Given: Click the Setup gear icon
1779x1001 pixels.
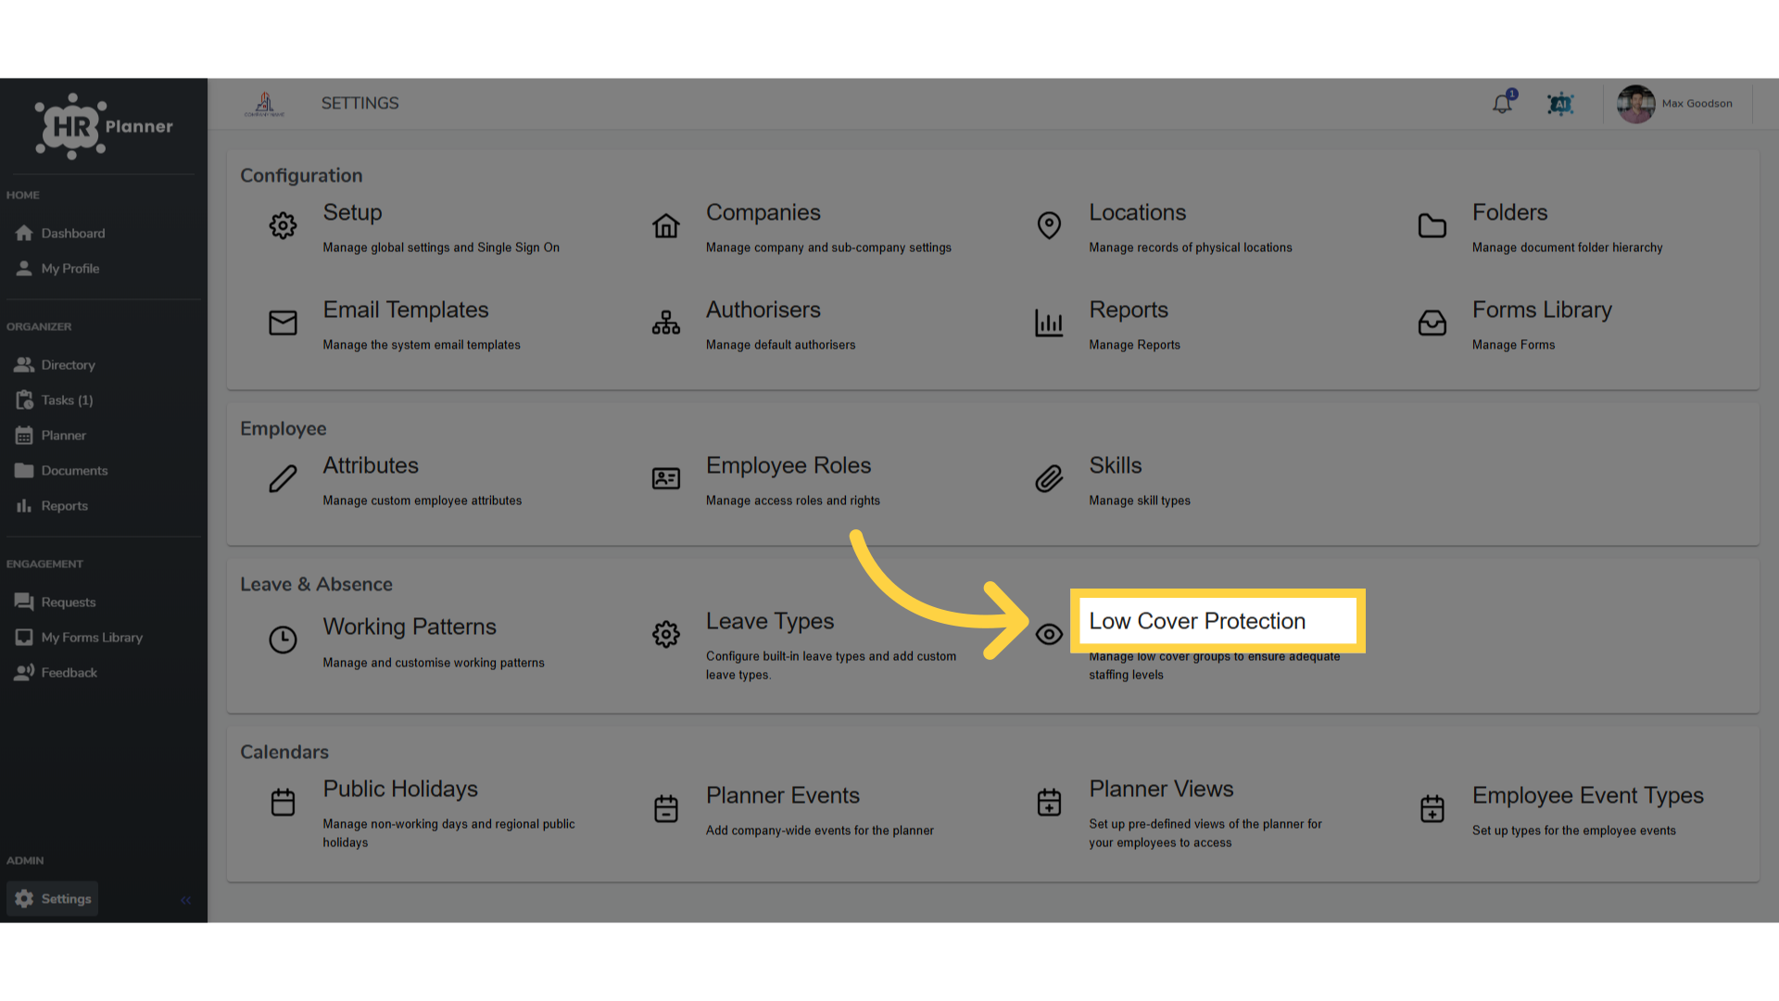Looking at the screenshot, I should (x=283, y=225).
